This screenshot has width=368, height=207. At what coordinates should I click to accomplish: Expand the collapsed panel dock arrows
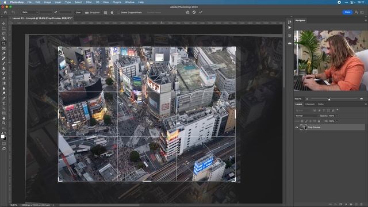292,17
